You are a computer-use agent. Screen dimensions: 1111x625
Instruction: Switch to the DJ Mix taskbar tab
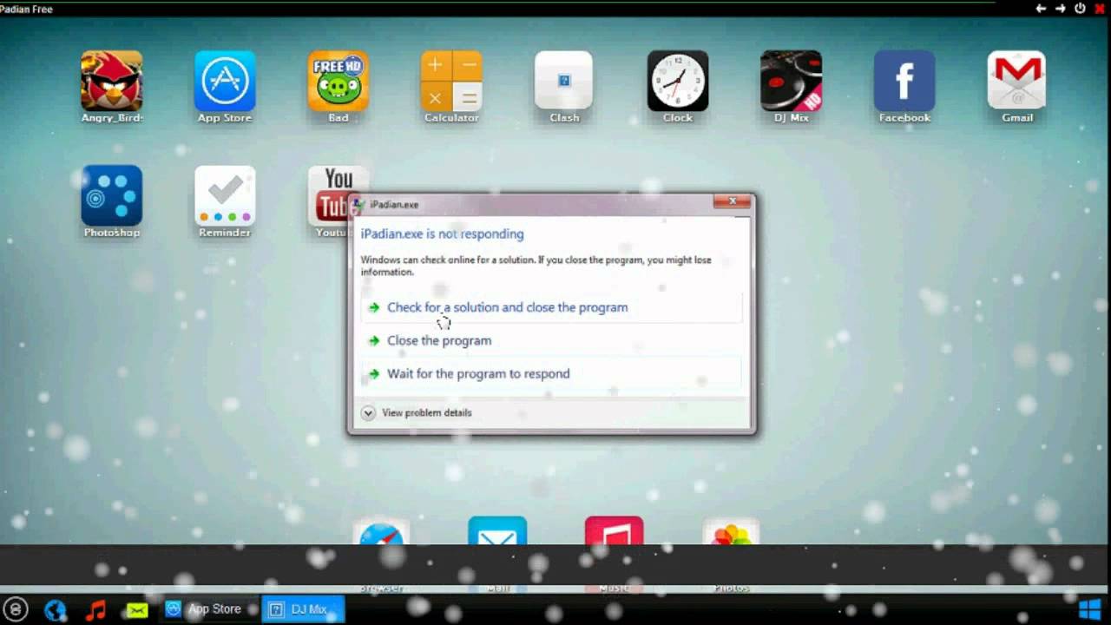pos(303,609)
